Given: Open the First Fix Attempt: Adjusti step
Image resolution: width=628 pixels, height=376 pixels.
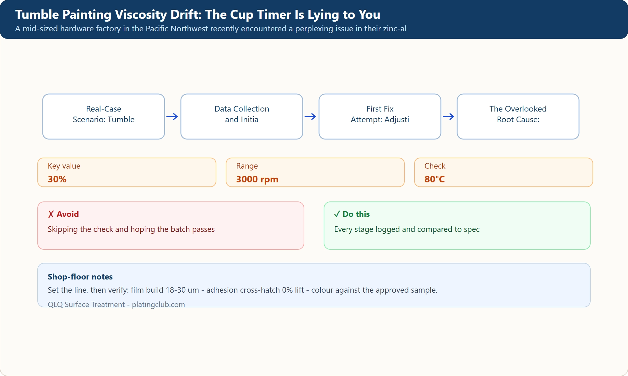Looking at the screenshot, I should point(380,117).
